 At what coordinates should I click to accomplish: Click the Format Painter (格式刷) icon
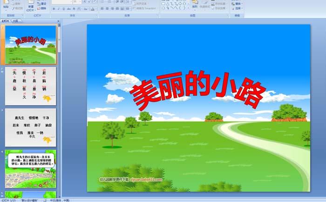click(x=14, y=8)
